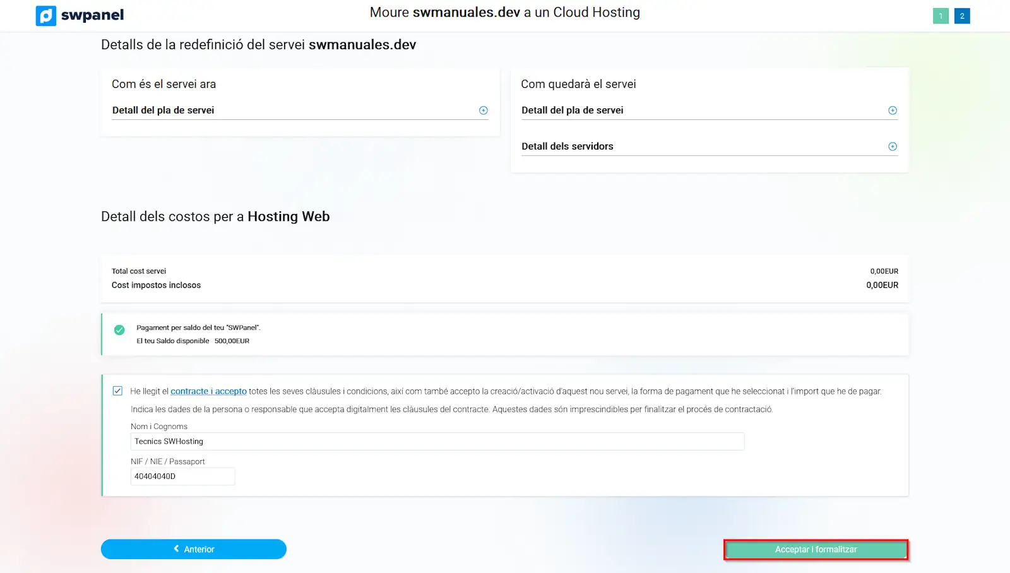Click 'Detall del pla de servei' under current service
The height and width of the screenshot is (573, 1010).
click(x=163, y=110)
